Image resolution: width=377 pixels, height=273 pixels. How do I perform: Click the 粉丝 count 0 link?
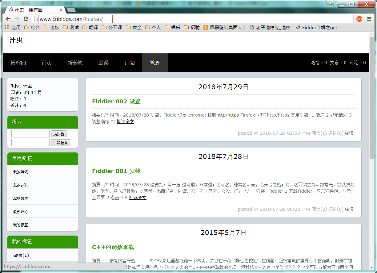pyautogui.click(x=25, y=99)
